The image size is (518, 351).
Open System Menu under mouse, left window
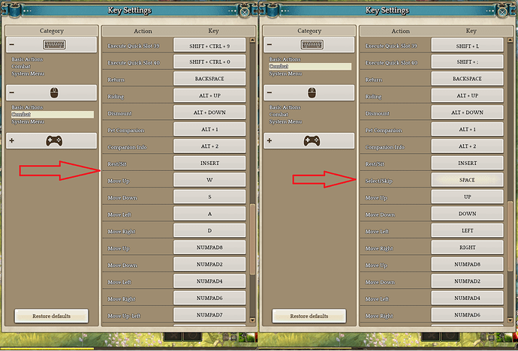28,121
